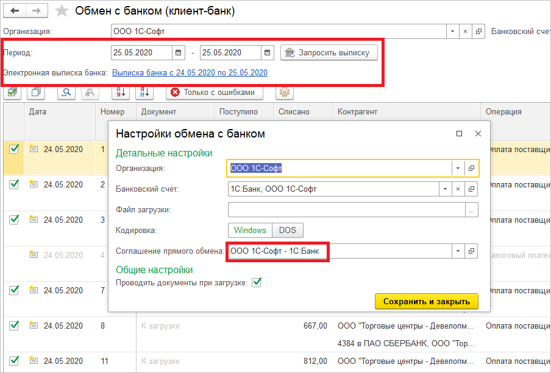The image size is (551, 373).
Task: Toggle checkbox for row number 11
Action: tap(13, 360)
